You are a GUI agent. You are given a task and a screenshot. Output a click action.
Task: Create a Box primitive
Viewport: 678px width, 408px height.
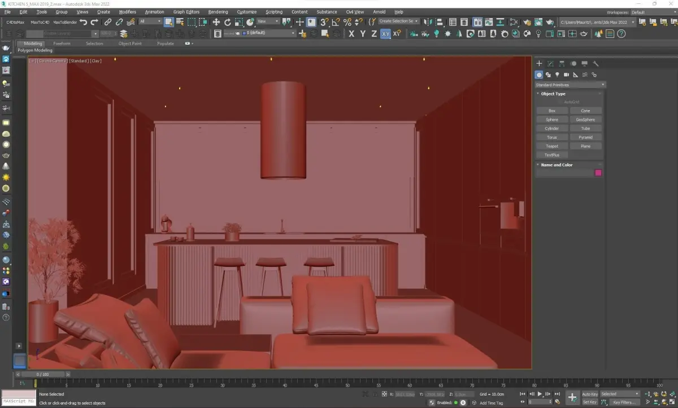click(x=552, y=111)
